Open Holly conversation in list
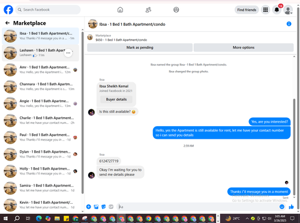 tap(40, 171)
